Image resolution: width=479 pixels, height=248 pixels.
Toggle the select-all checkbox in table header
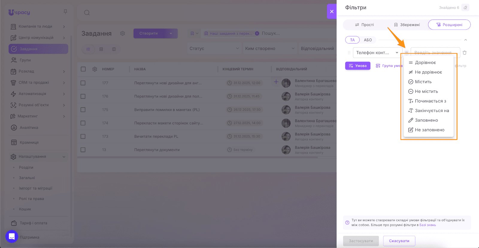point(83,69)
